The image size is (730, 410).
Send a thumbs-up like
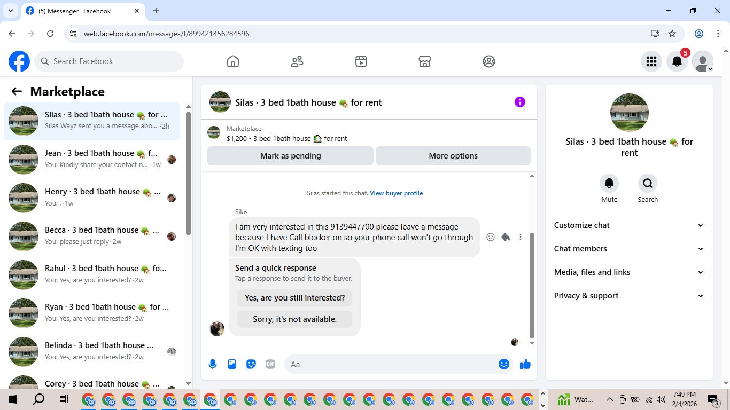[525, 364]
